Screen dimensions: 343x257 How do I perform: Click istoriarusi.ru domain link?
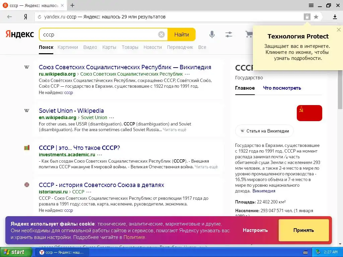tap(53, 192)
